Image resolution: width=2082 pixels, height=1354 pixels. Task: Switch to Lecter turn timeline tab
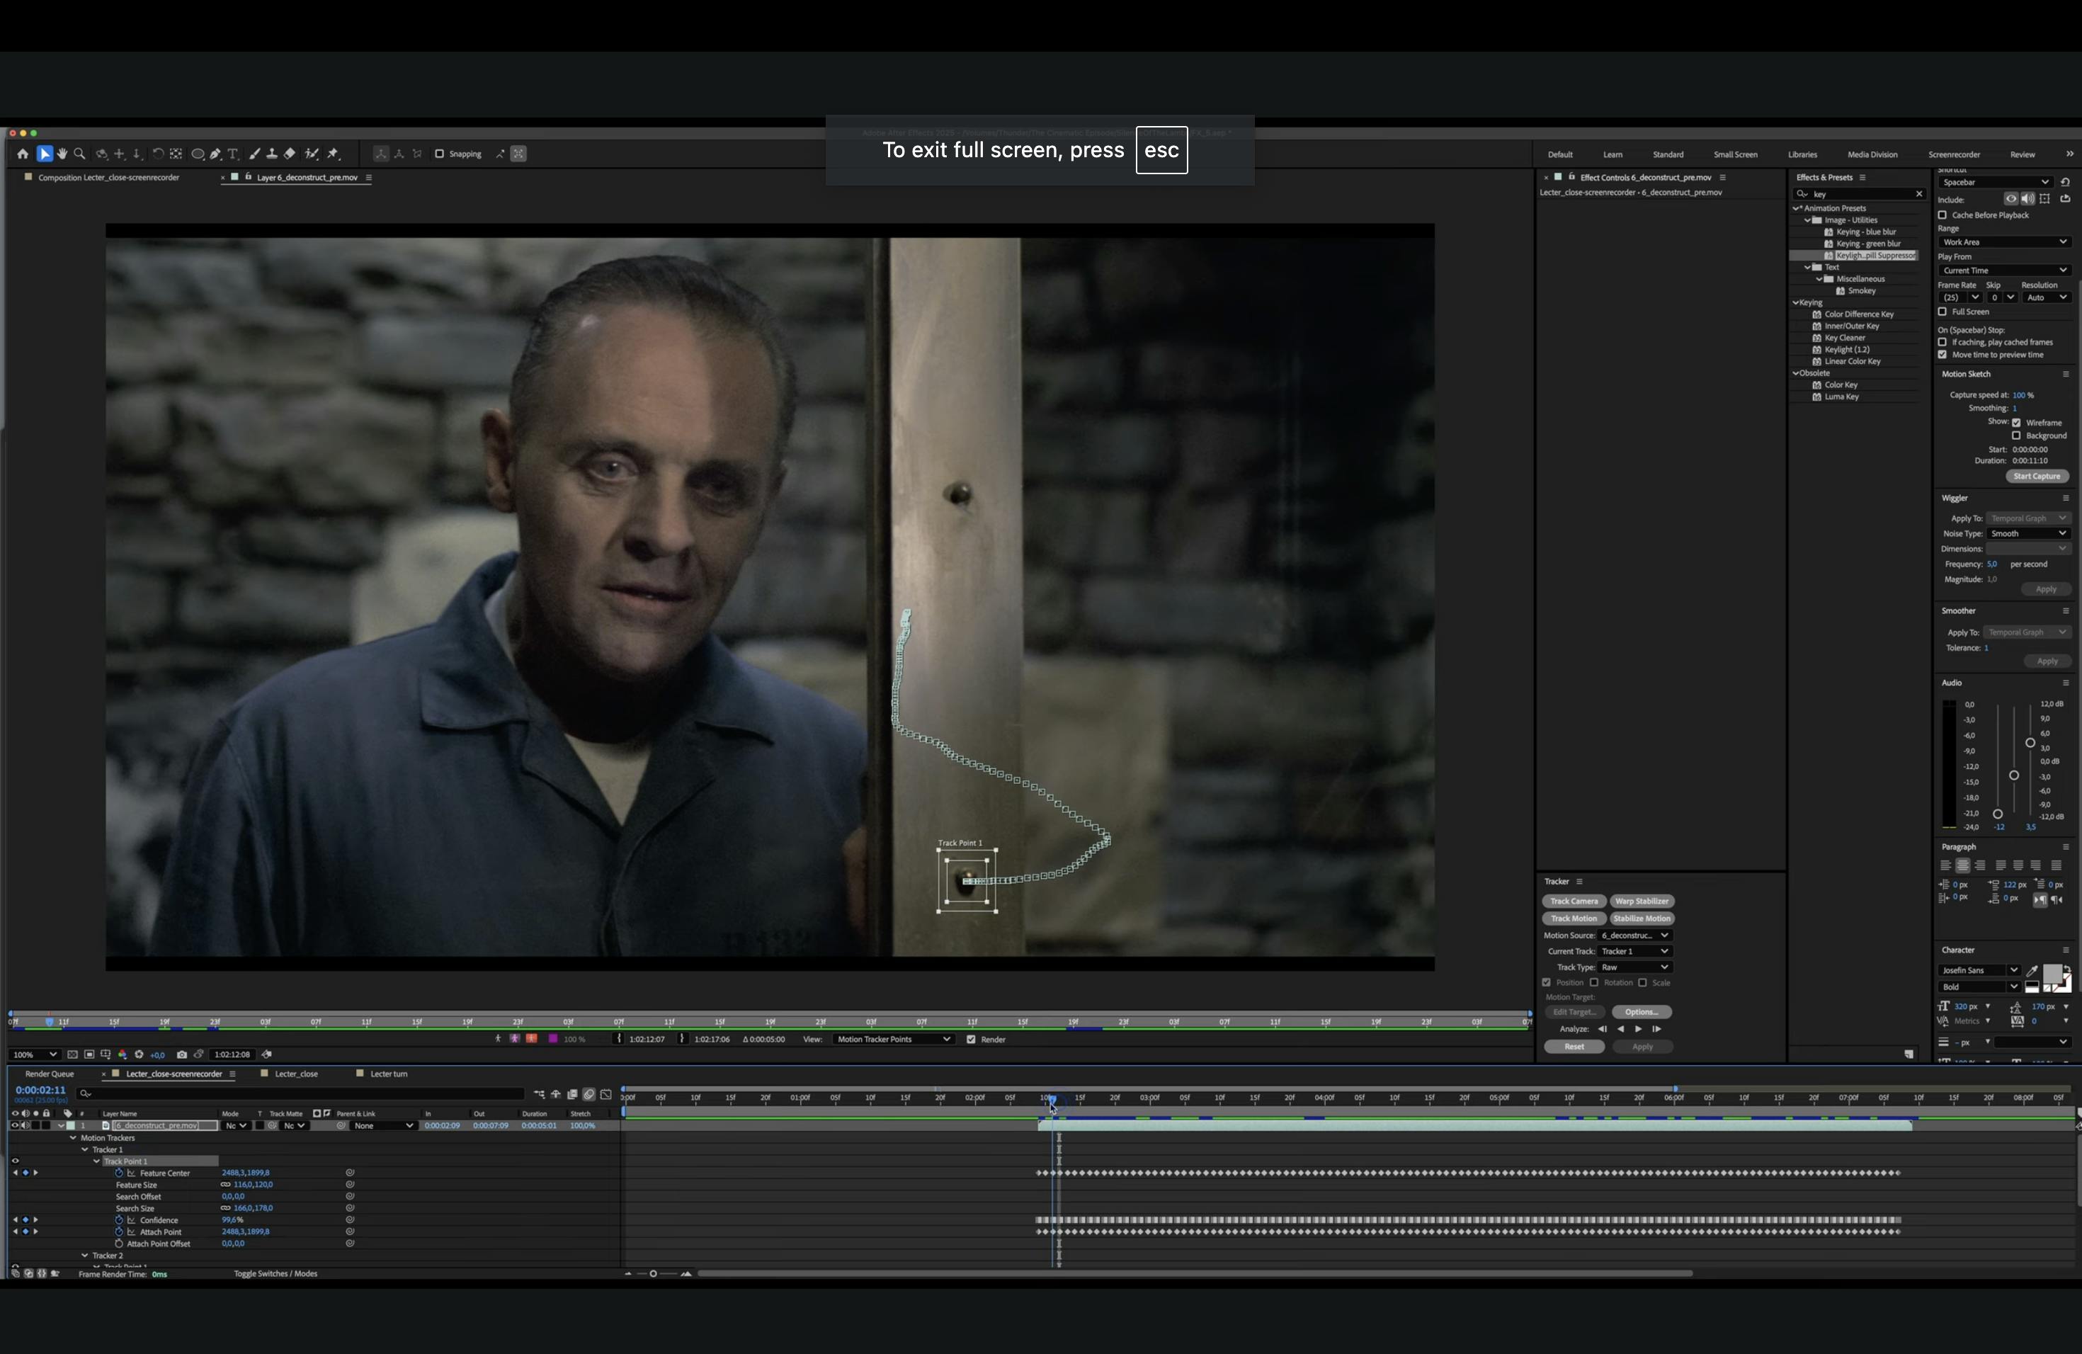388,1074
